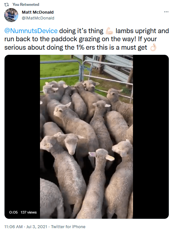Click the flexed biceps emoji
Screen dimensions: 173x234
click(x=109, y=31)
